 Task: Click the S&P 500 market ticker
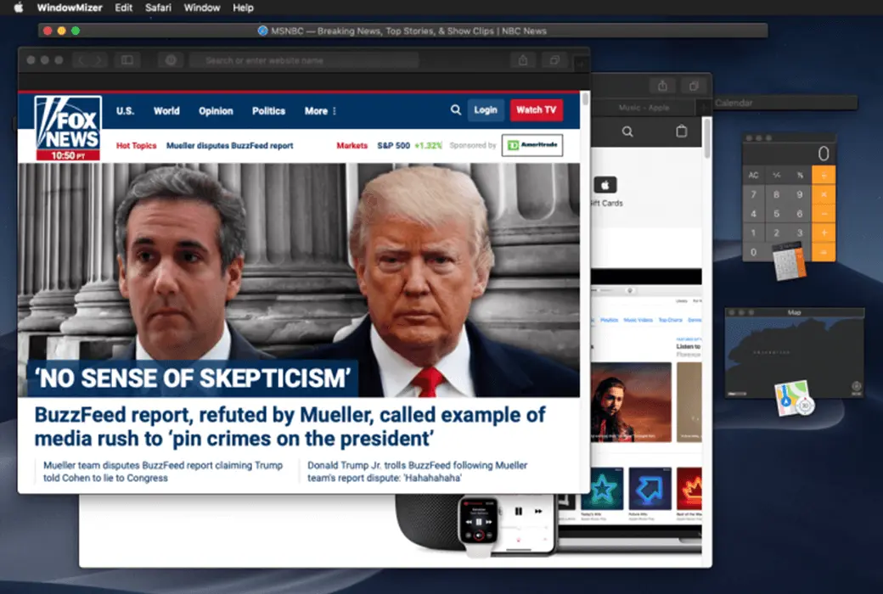pyautogui.click(x=409, y=145)
